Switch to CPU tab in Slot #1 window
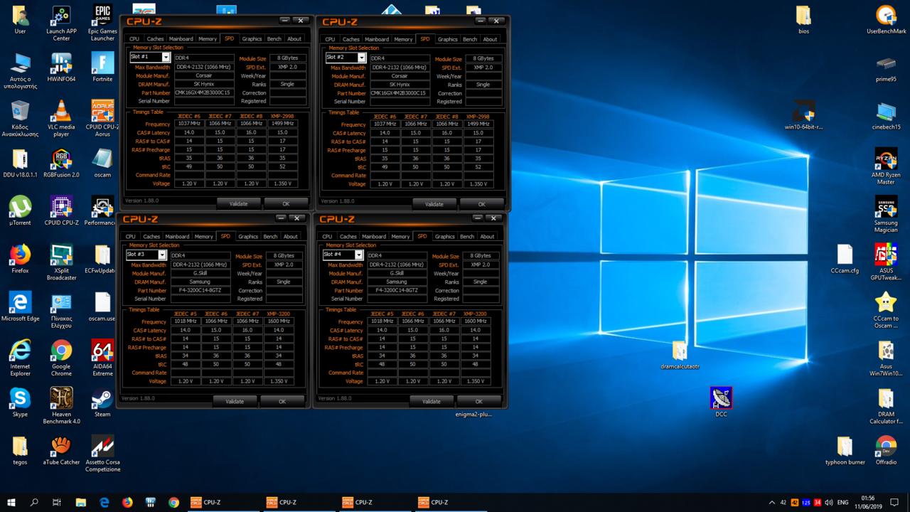 click(134, 39)
